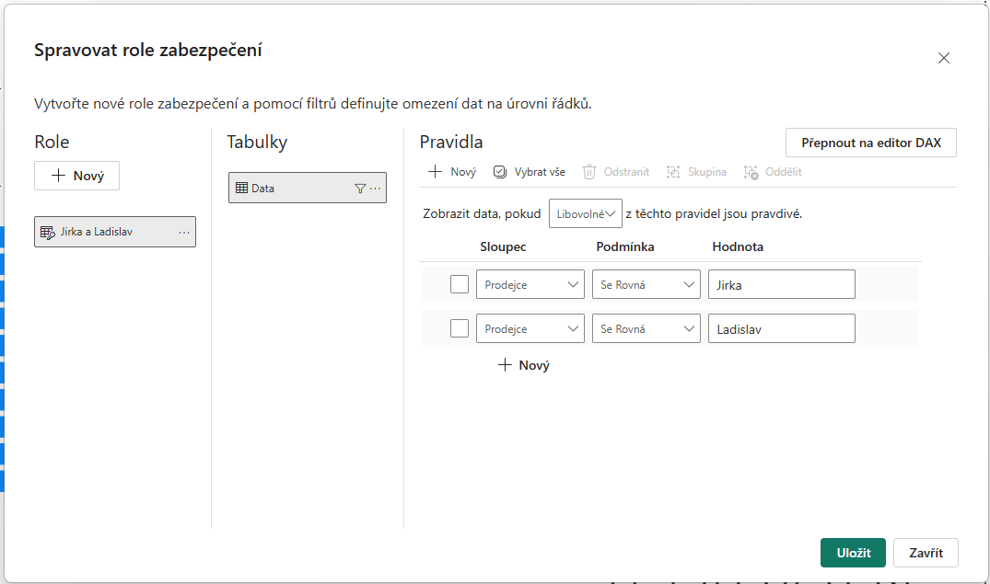Click Přepnout na editor DAX button
This screenshot has width=990, height=584.
coord(870,143)
